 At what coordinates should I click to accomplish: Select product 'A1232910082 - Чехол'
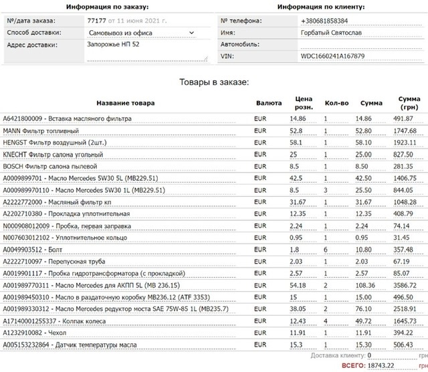tap(119, 333)
